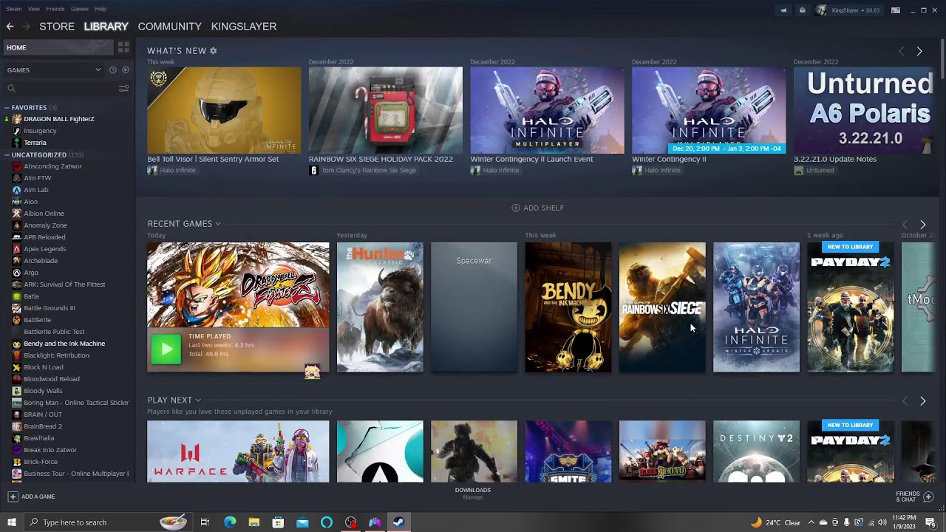Click Tom Clancy's Rainbow Six Siege link
946x532 pixels.
[x=368, y=171]
